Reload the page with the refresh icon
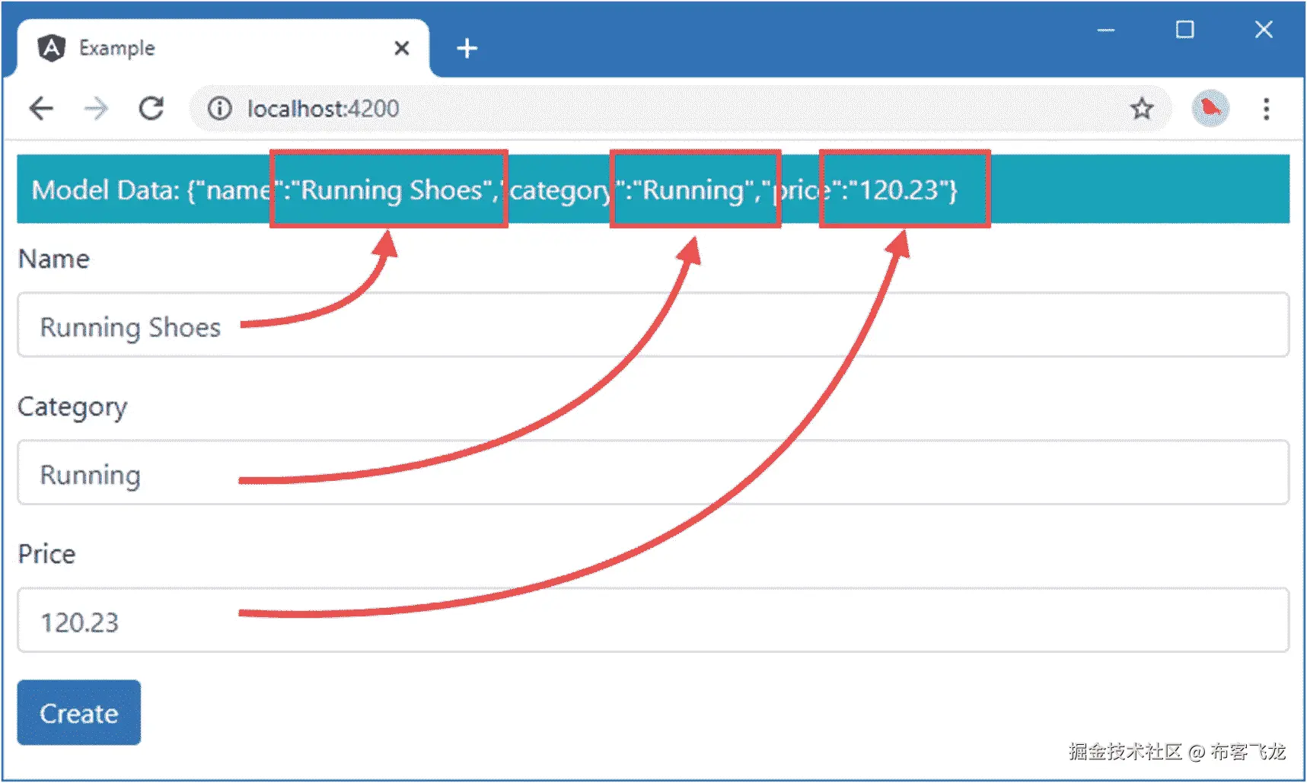 point(151,109)
